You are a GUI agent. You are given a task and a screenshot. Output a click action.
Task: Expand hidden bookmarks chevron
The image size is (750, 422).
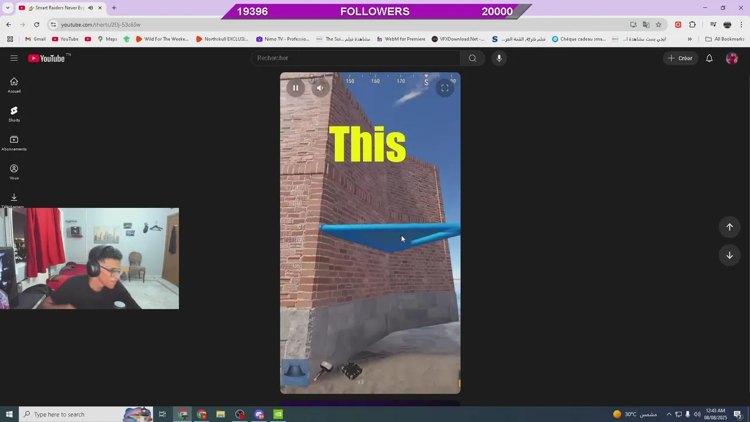[x=690, y=39]
